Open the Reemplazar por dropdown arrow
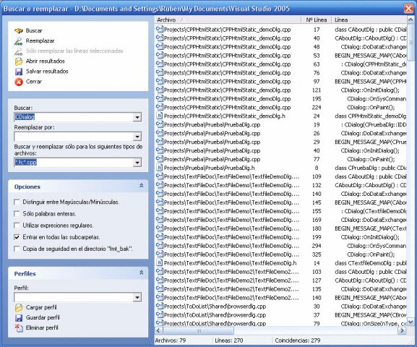The height and width of the screenshot is (347, 417). point(137,137)
